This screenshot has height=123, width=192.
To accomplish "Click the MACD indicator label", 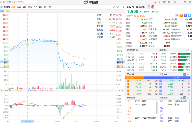I will pos(7,91).
